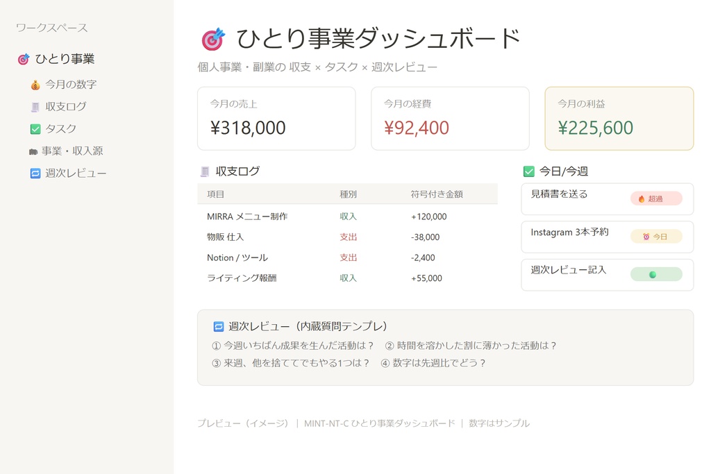Click the ワークスペース sidebar header

51,28
